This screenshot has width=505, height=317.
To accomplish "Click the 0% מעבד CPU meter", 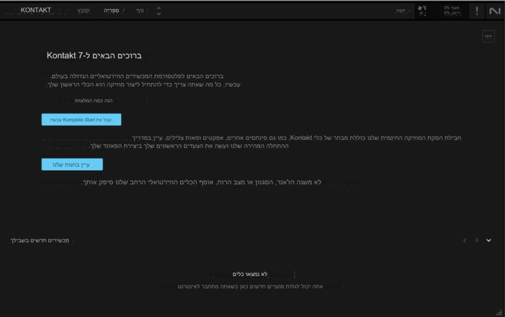I will [x=451, y=8].
